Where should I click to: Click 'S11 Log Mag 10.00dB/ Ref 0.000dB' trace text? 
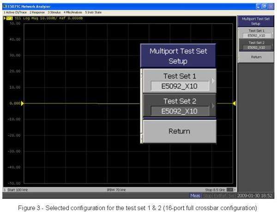[49, 18]
